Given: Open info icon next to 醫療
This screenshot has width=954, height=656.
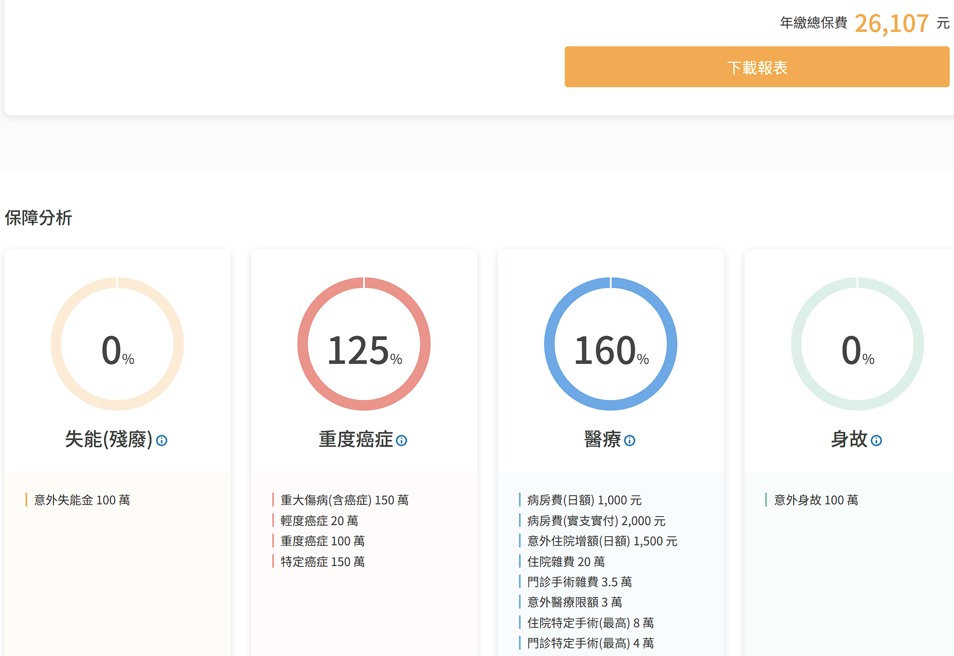Looking at the screenshot, I should click(630, 441).
